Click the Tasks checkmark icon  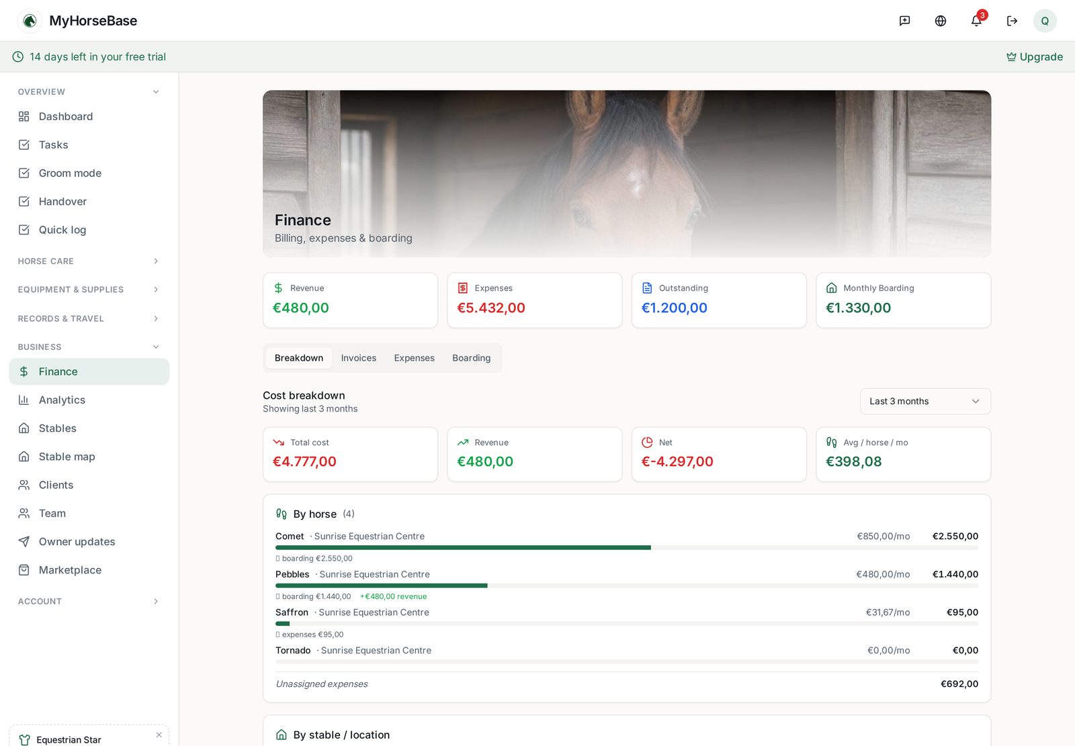click(24, 145)
